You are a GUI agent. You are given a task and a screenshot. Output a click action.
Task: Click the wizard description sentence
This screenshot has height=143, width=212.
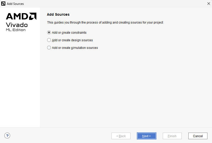tap(105, 23)
